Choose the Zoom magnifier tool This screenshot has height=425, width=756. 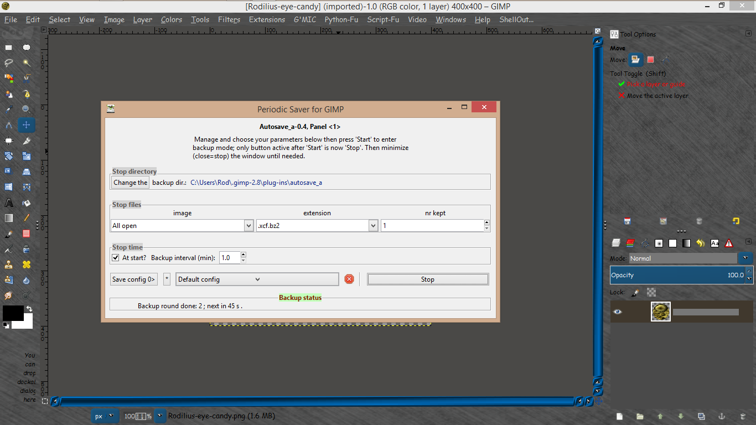[x=27, y=110]
